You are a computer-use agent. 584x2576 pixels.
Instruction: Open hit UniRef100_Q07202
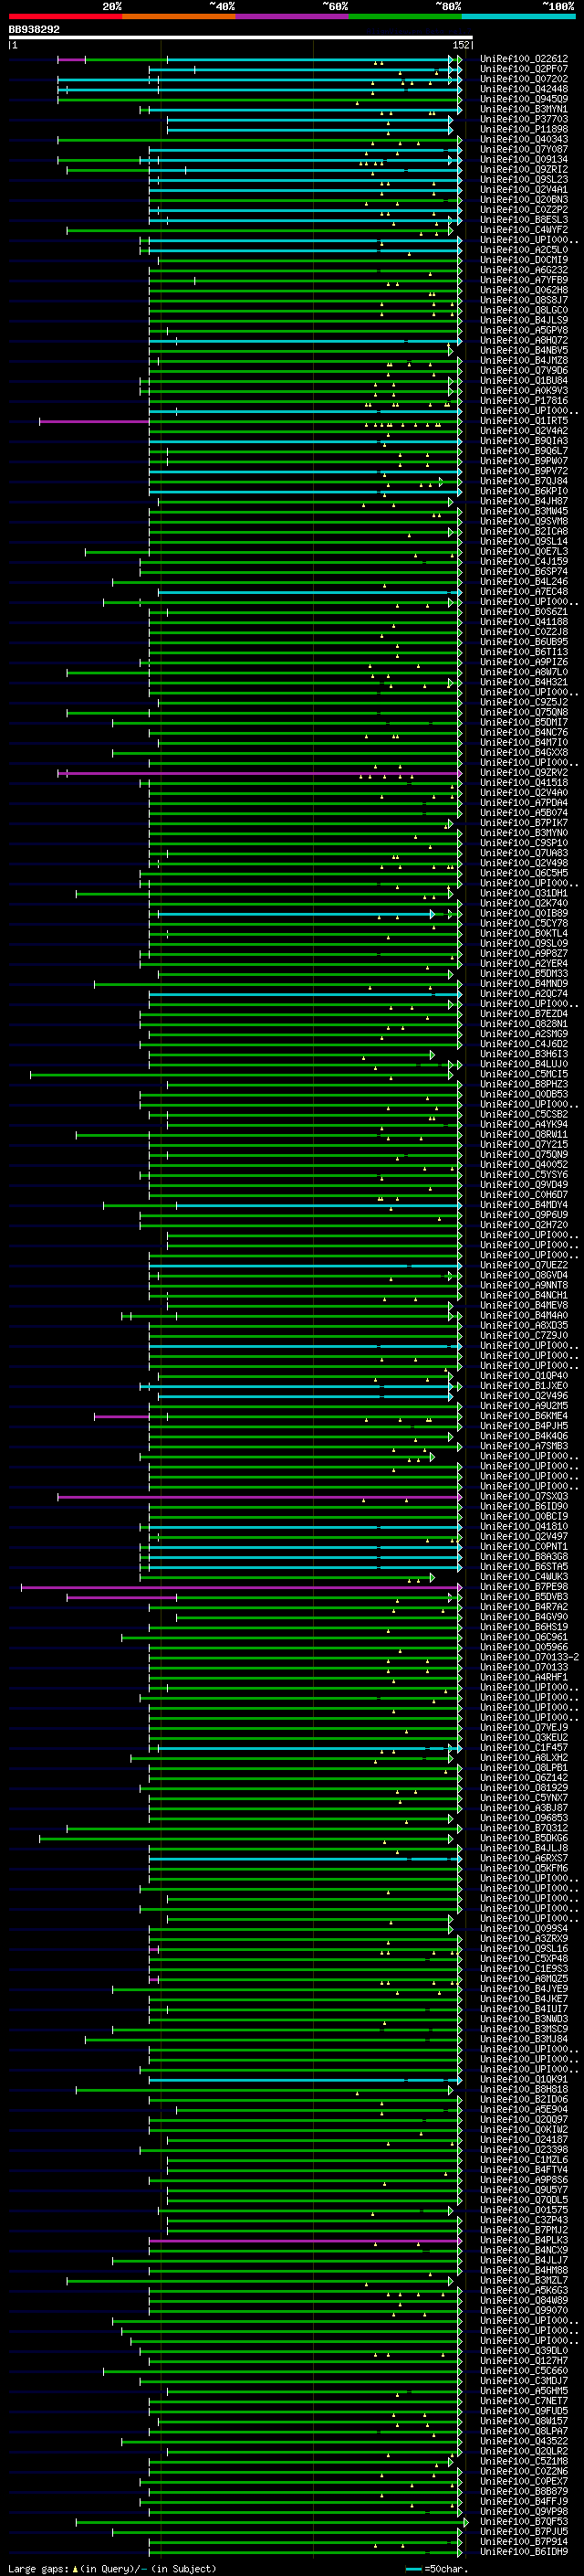point(524,79)
